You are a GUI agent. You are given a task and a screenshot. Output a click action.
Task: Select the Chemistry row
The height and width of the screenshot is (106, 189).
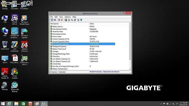tap(82, 56)
